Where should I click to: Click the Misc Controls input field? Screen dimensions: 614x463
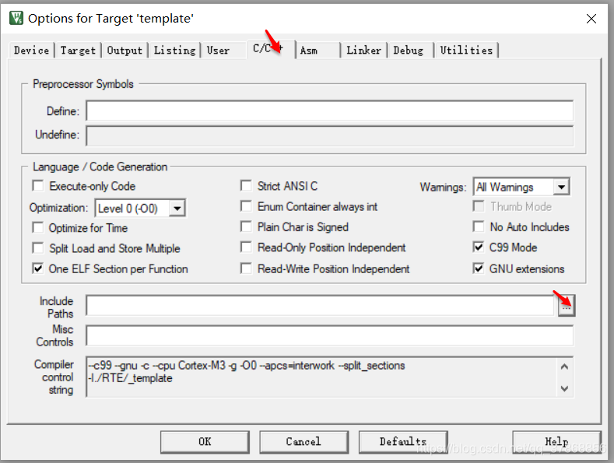(x=330, y=335)
